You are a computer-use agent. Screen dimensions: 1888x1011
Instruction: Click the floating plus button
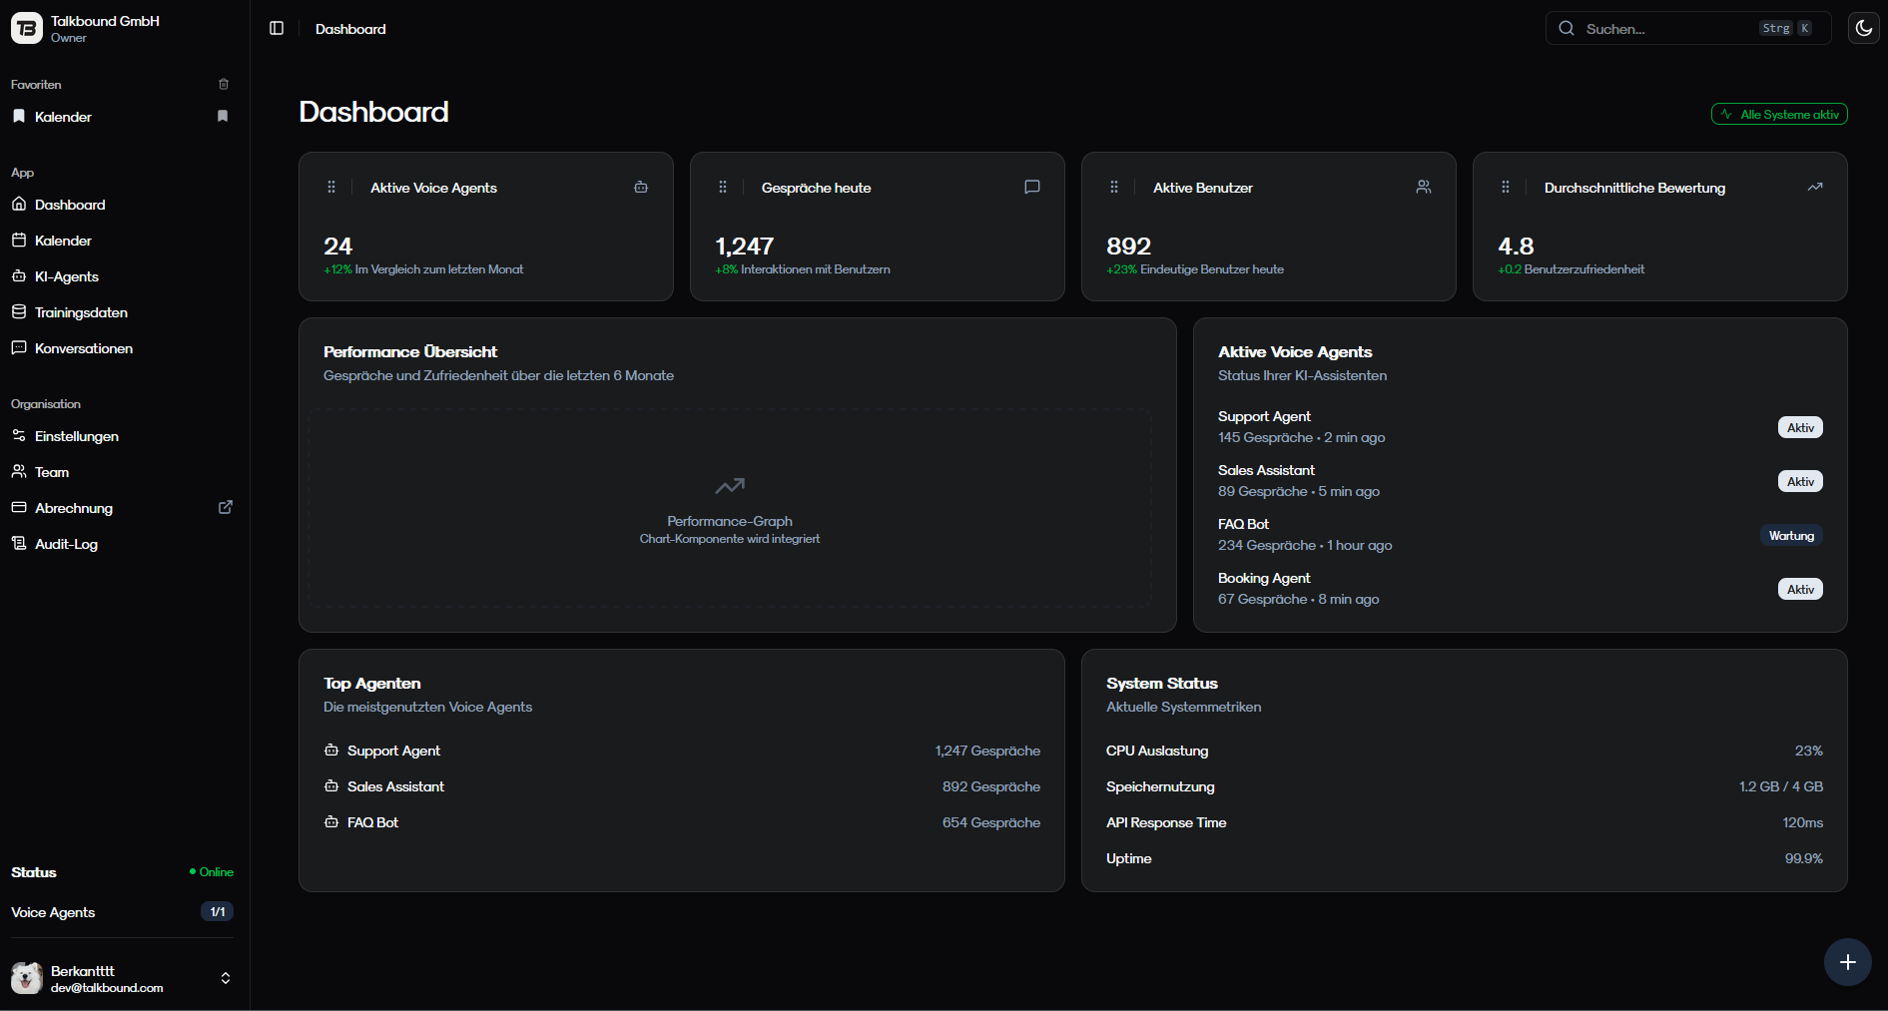tap(1848, 962)
